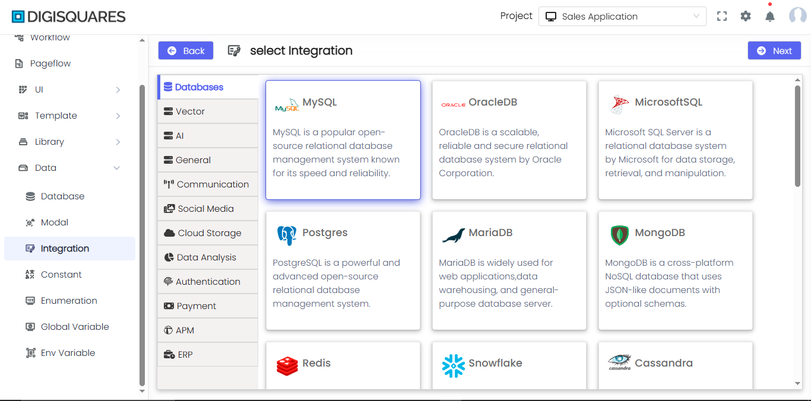Image resolution: width=811 pixels, height=401 pixels.
Task: Click the Snowflake logo icon
Action: click(454, 366)
